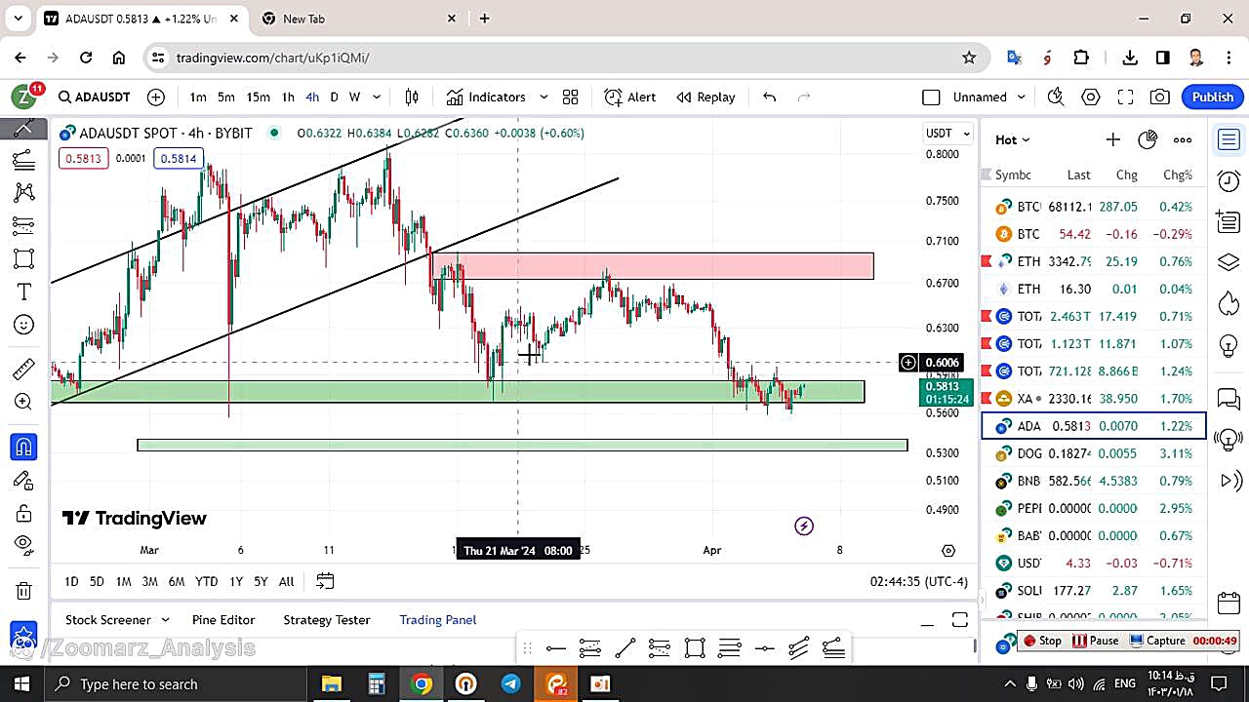The height and width of the screenshot is (702, 1249).
Task: Toggle magnet mode
Action: (24, 448)
